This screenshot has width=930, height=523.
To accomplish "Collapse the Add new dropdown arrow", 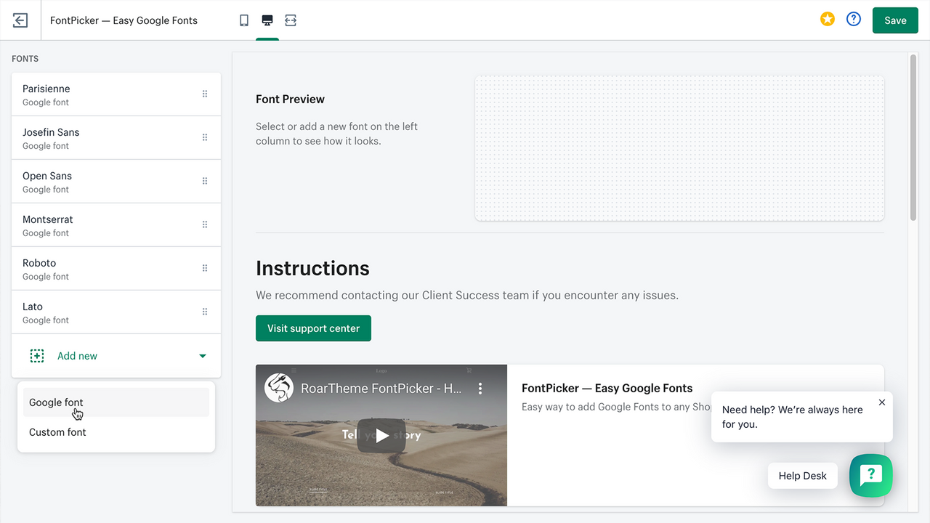I will coord(203,356).
